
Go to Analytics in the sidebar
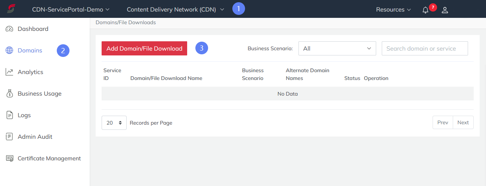click(x=30, y=72)
